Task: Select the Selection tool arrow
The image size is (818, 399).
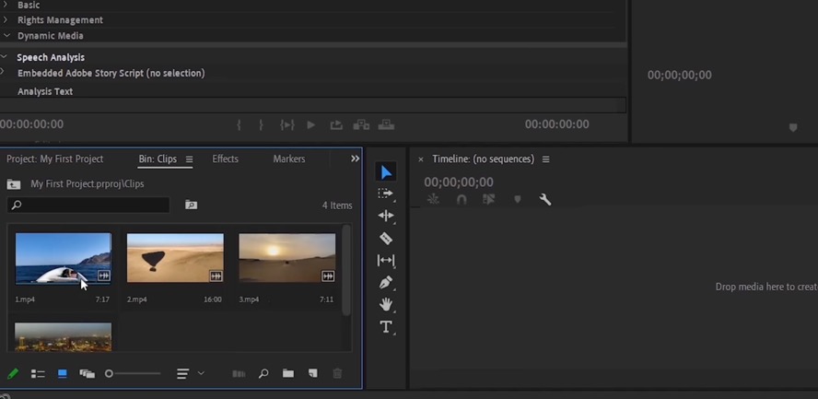Action: point(386,172)
